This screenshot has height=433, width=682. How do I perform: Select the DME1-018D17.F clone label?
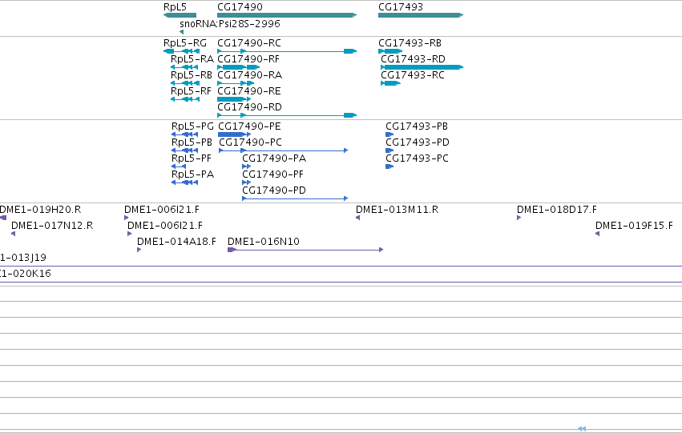(x=557, y=210)
